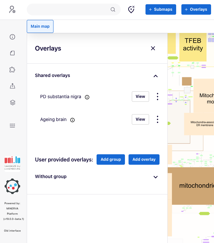Click inside the search input field
The width and height of the screenshot is (214, 243).
point(69,9)
